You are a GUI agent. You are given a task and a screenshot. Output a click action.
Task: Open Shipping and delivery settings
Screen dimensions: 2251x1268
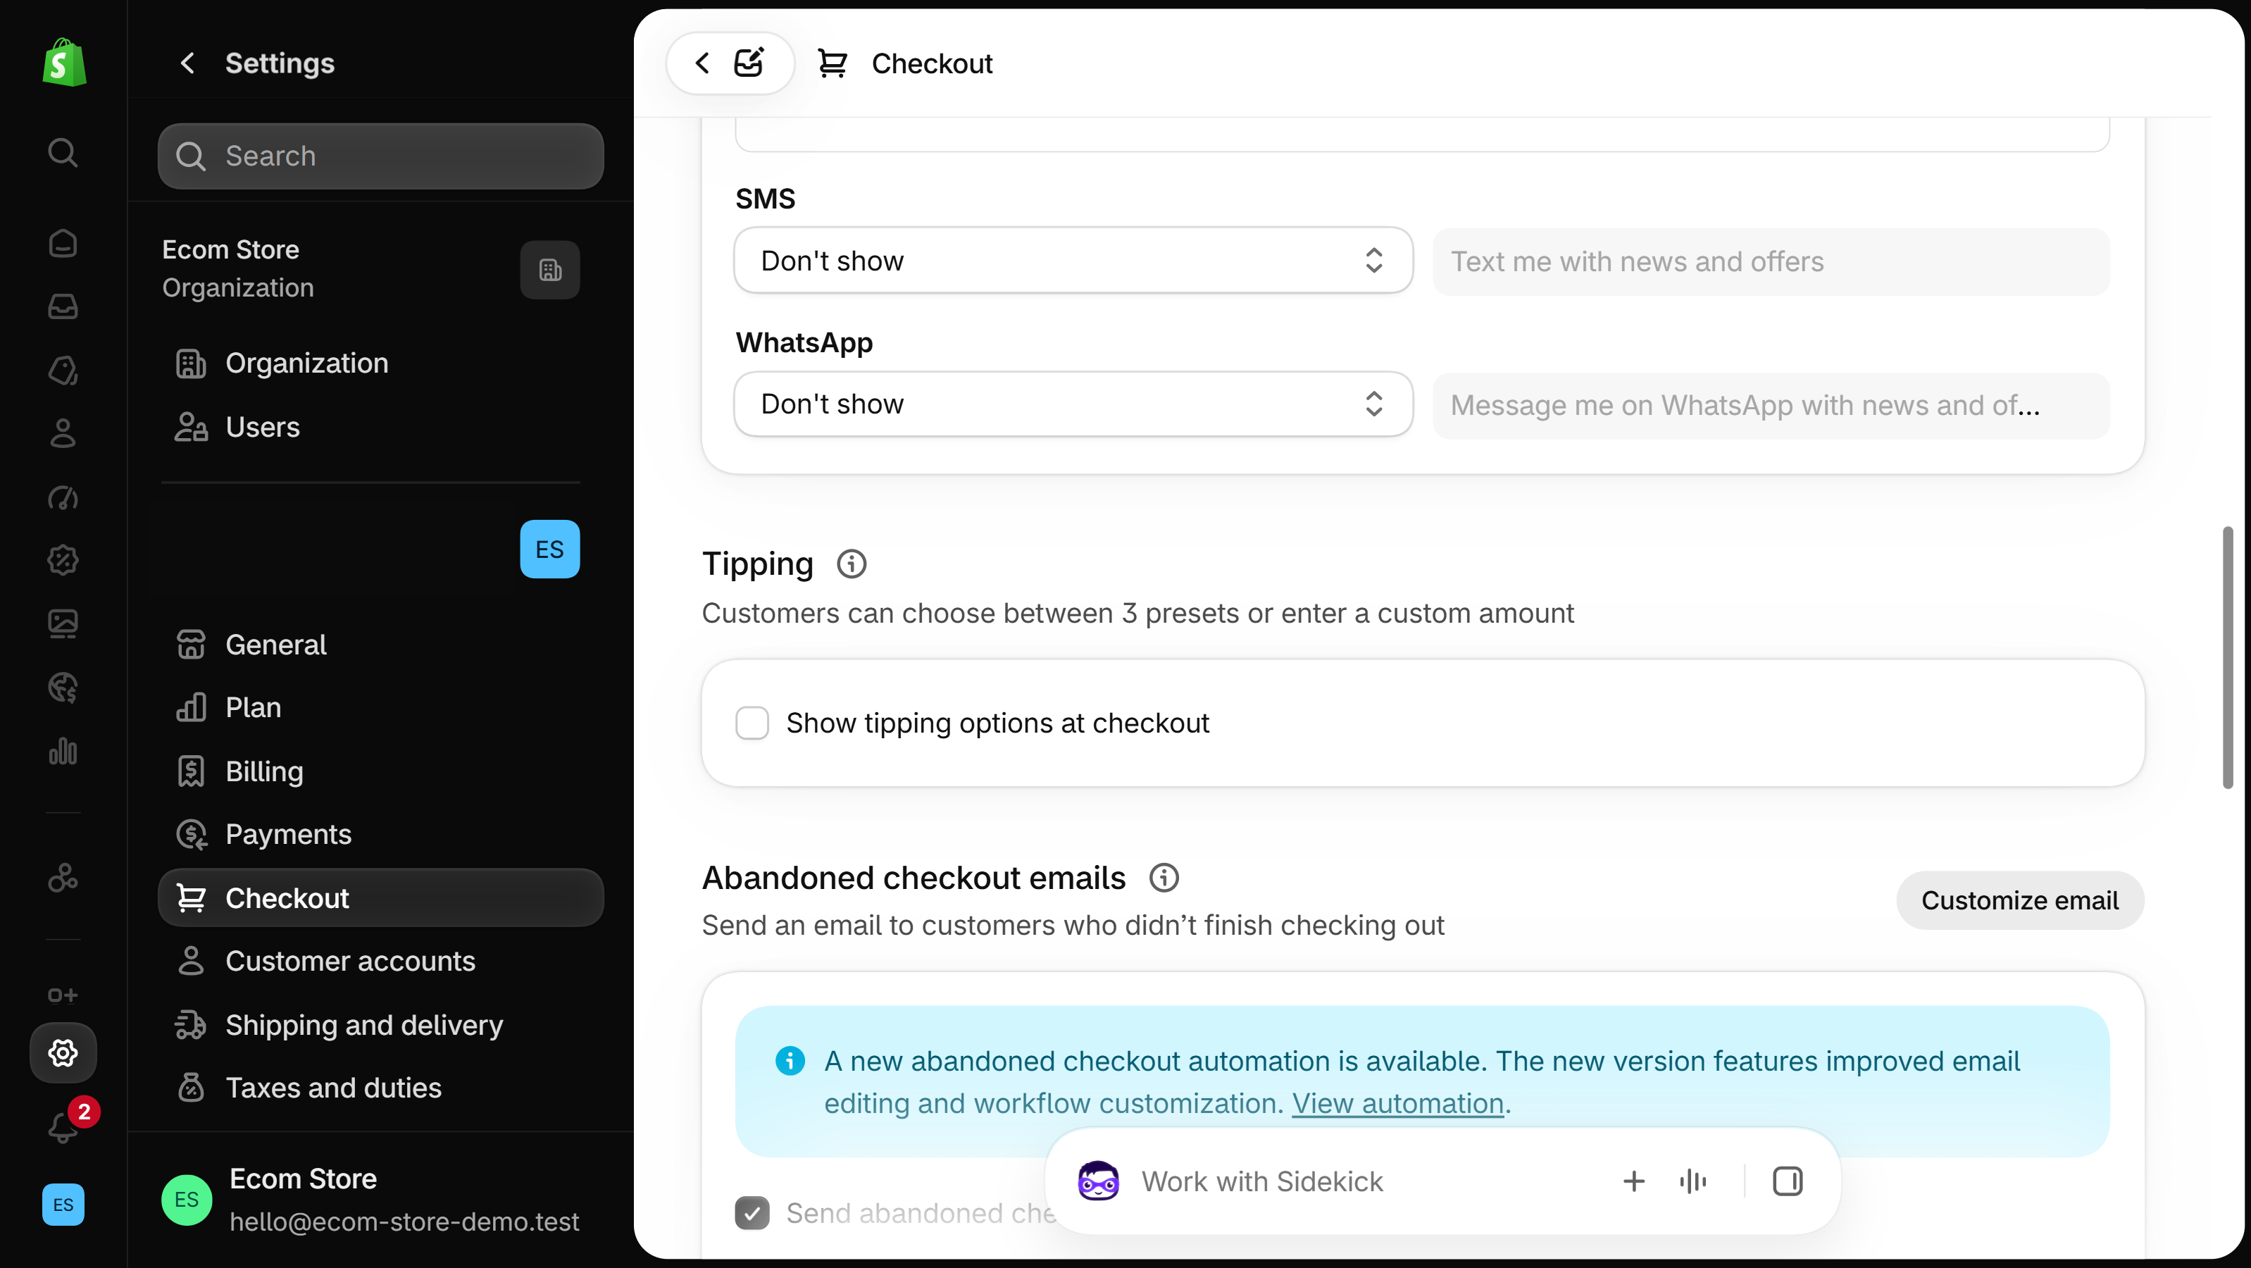pyautogui.click(x=380, y=1024)
